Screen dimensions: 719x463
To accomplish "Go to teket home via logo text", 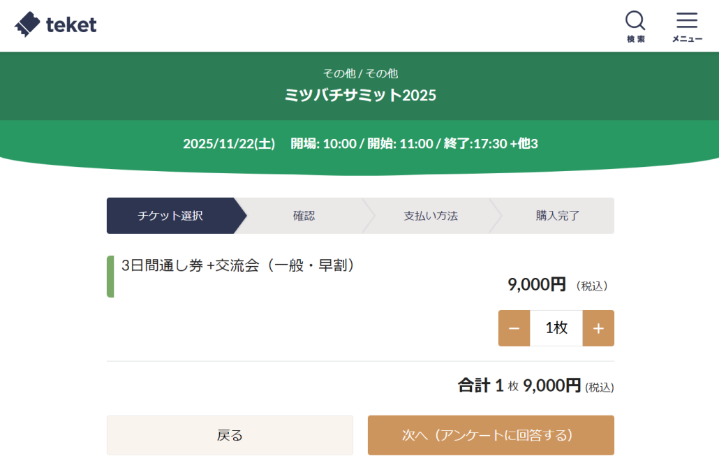I will coord(71,24).
